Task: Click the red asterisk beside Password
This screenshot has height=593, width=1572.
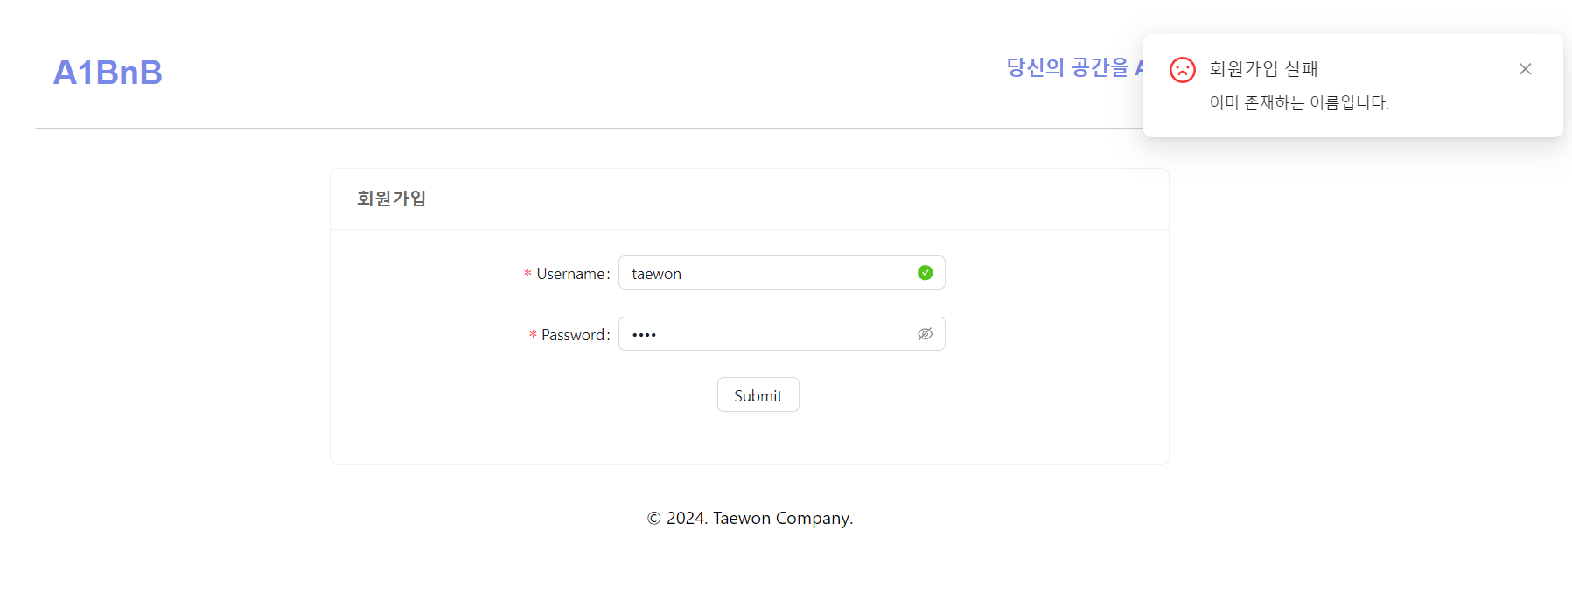Action: [x=533, y=336]
